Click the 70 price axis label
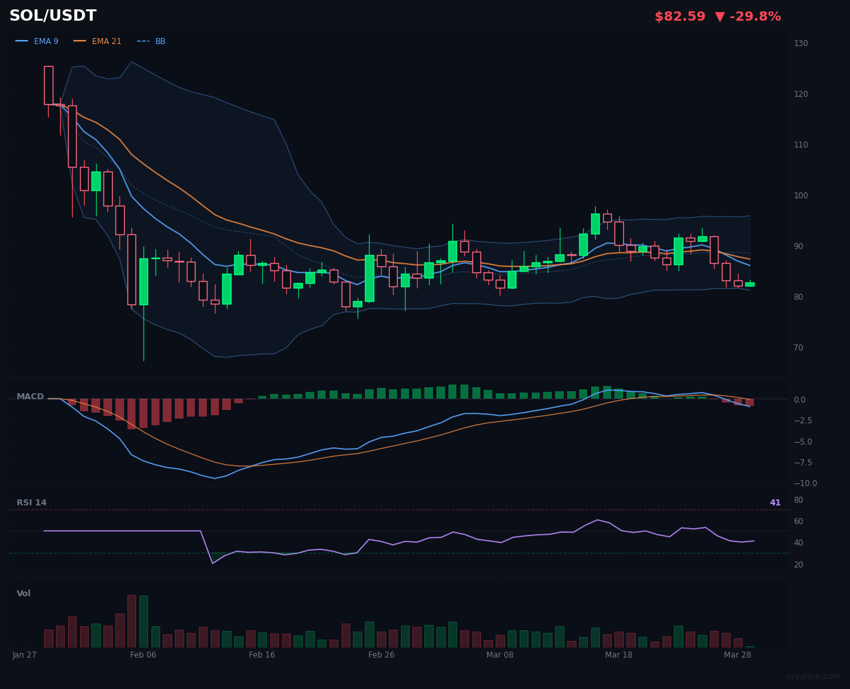This screenshot has height=689, width=850. click(798, 348)
